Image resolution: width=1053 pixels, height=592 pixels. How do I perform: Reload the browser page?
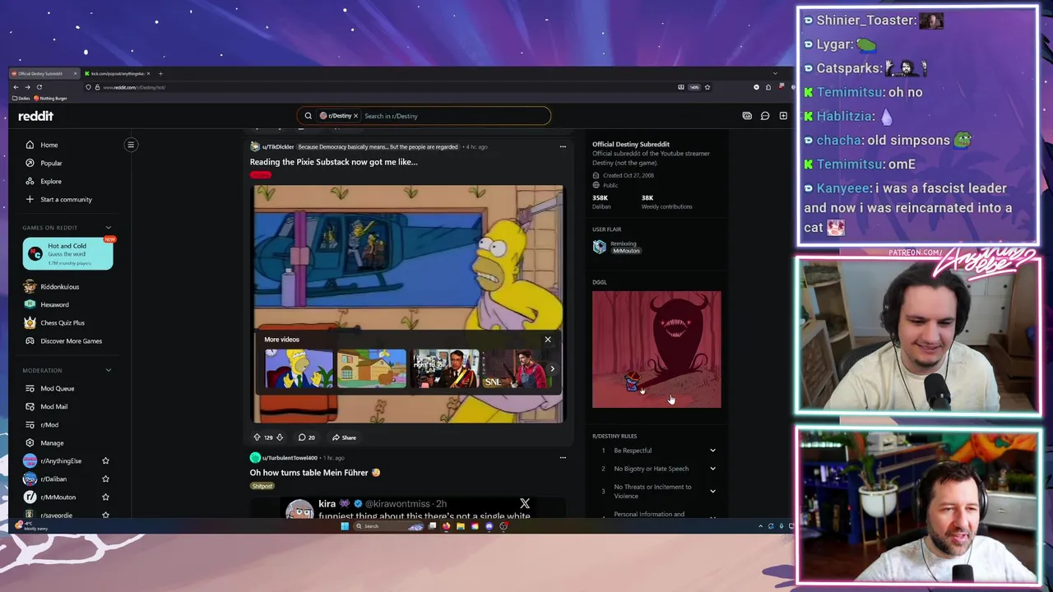(39, 87)
